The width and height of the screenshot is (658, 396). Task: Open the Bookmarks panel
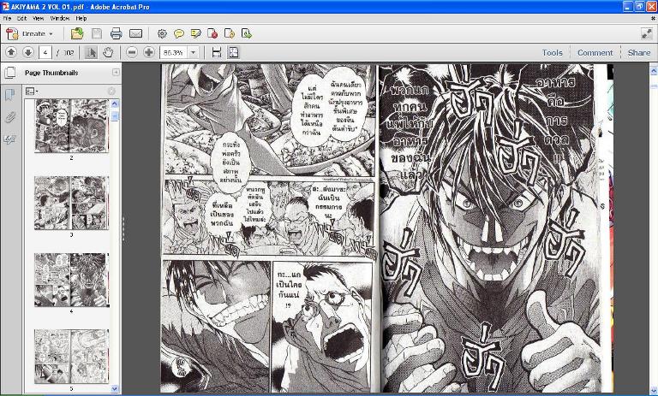[x=9, y=95]
